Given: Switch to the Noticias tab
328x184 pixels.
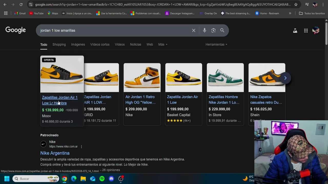Looking at the screenshot, I should click(x=136, y=44).
